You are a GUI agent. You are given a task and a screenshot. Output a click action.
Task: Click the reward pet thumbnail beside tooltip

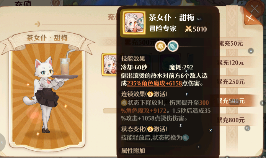coord(109,64)
